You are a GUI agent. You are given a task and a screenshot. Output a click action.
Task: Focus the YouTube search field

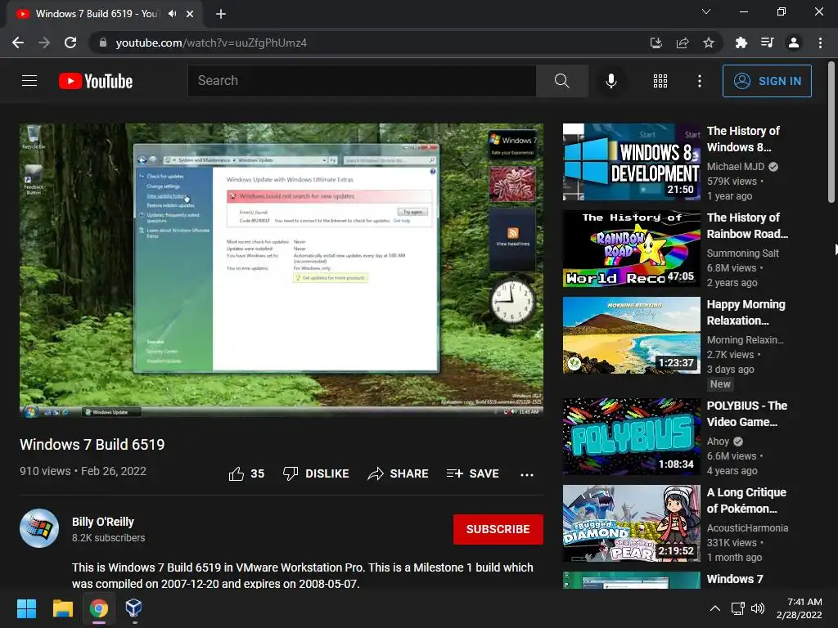tap(362, 81)
